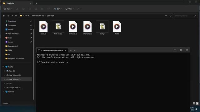
Task: Close the cmd.exe terminal tab
Action: (x=65, y=50)
